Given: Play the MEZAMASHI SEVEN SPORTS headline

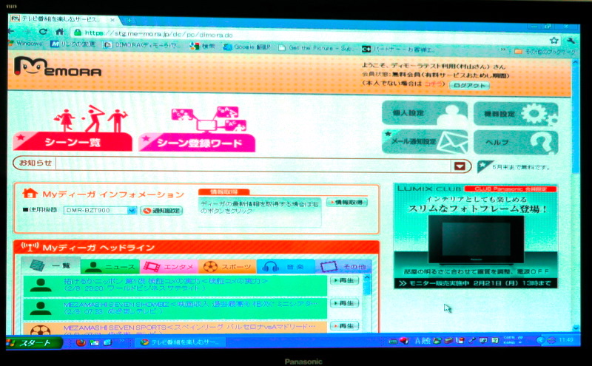Looking at the screenshot, I should click(345, 325).
